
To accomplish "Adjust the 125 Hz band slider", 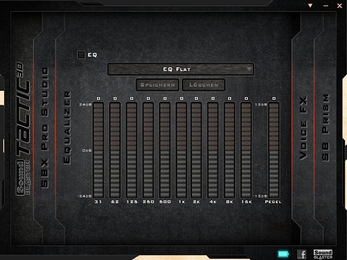I will (x=132, y=150).
